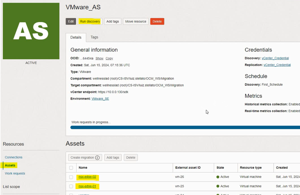
Task: Show the full OCID
Action: [x=99, y=58]
